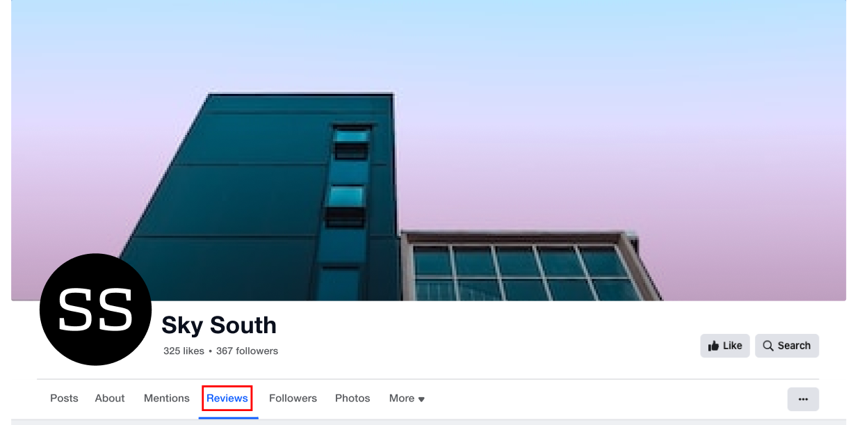Show the Photos tab

[352, 399]
